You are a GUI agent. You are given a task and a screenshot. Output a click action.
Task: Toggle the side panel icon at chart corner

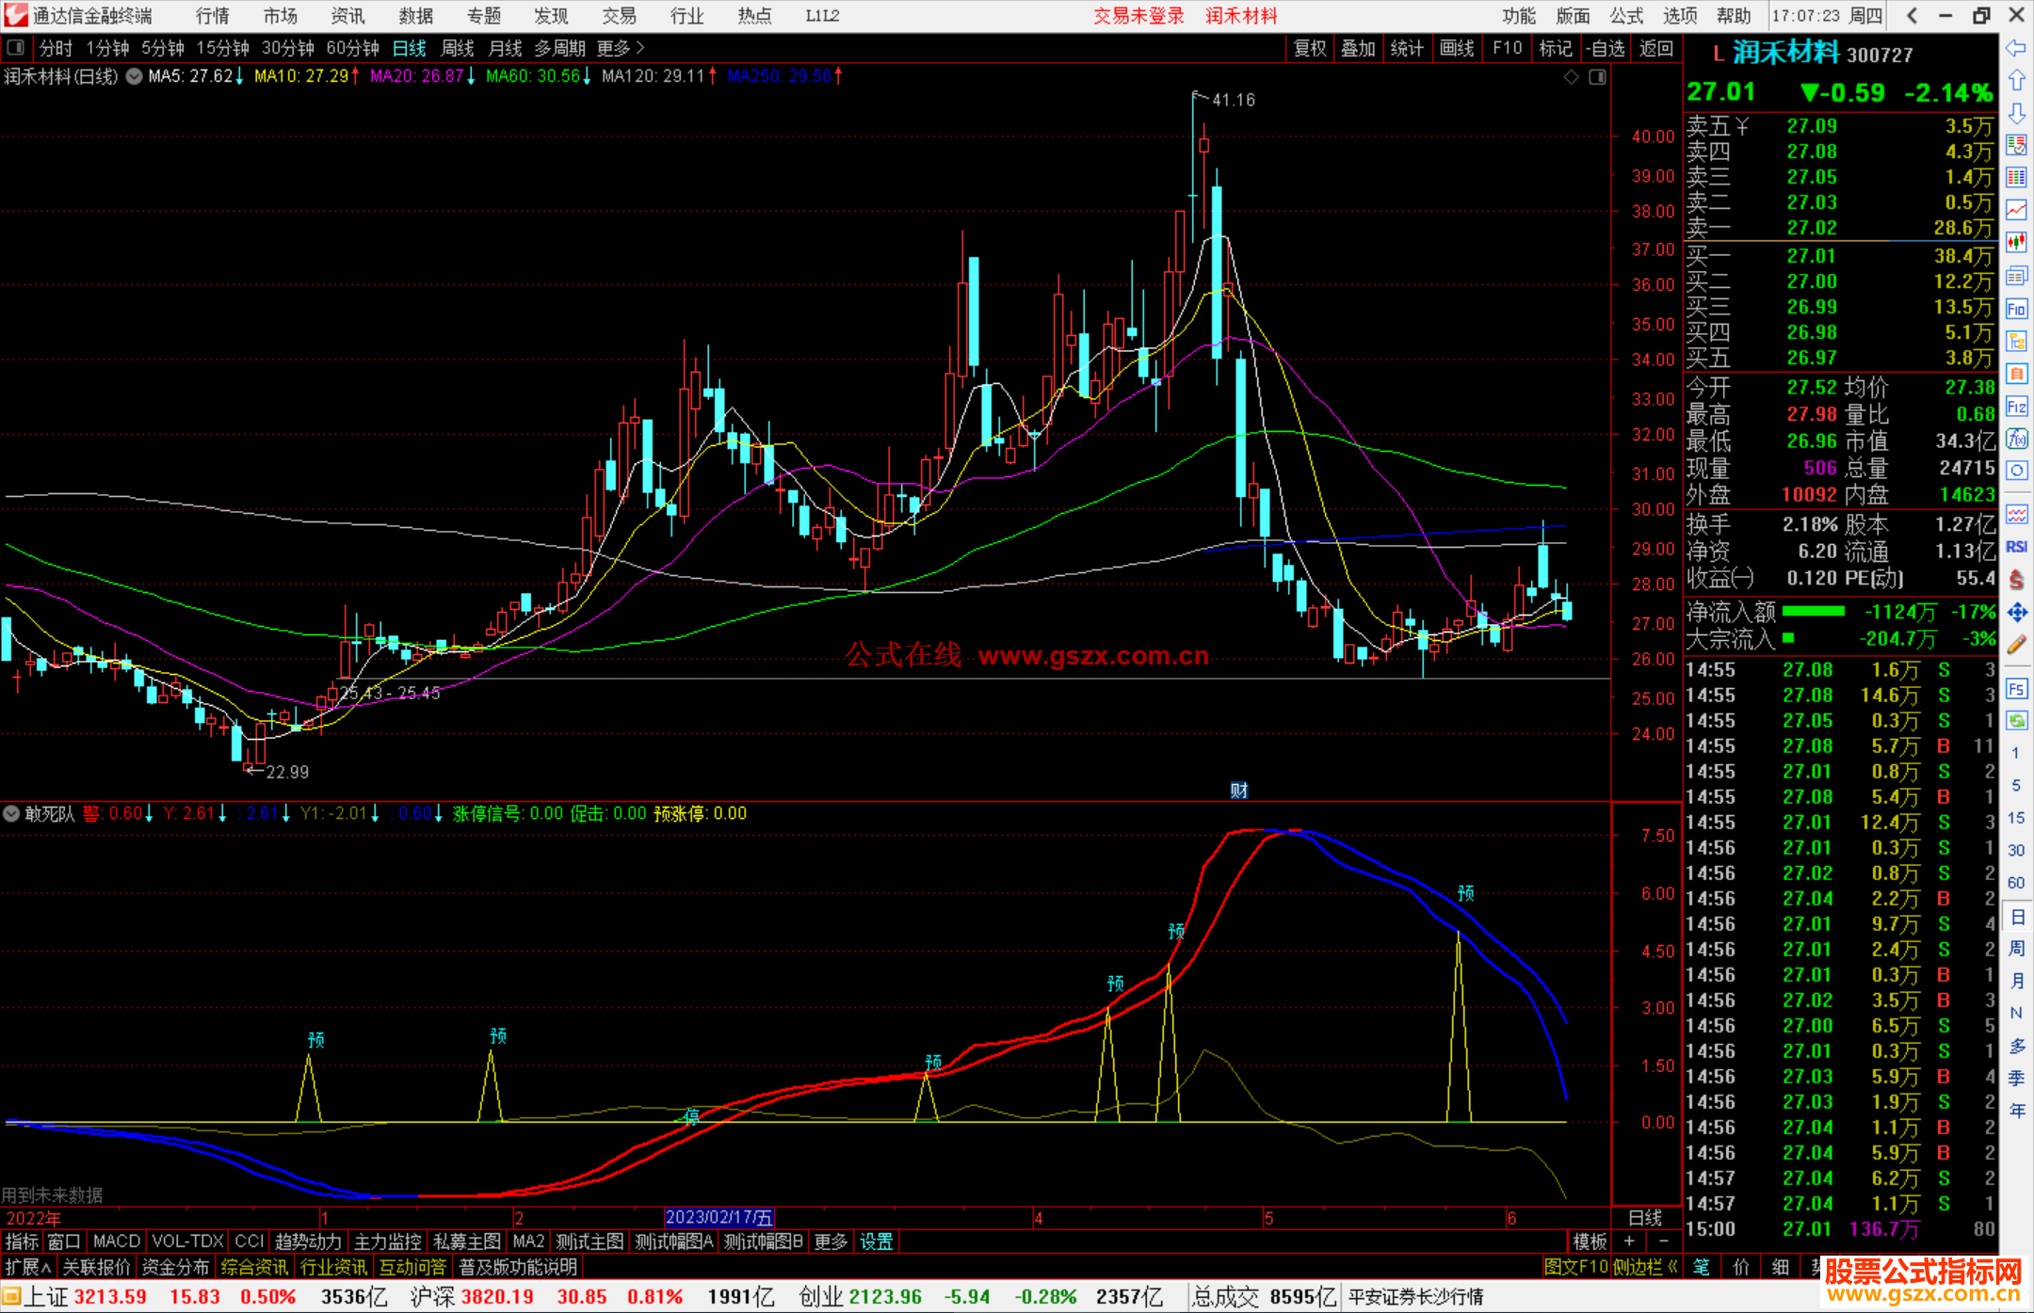(x=1597, y=77)
